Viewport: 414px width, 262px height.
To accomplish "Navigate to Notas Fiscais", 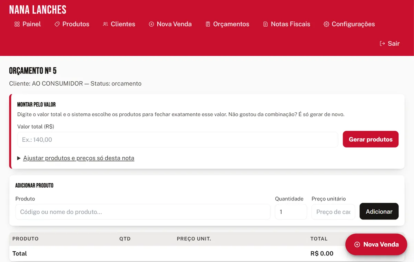I will pyautogui.click(x=286, y=24).
